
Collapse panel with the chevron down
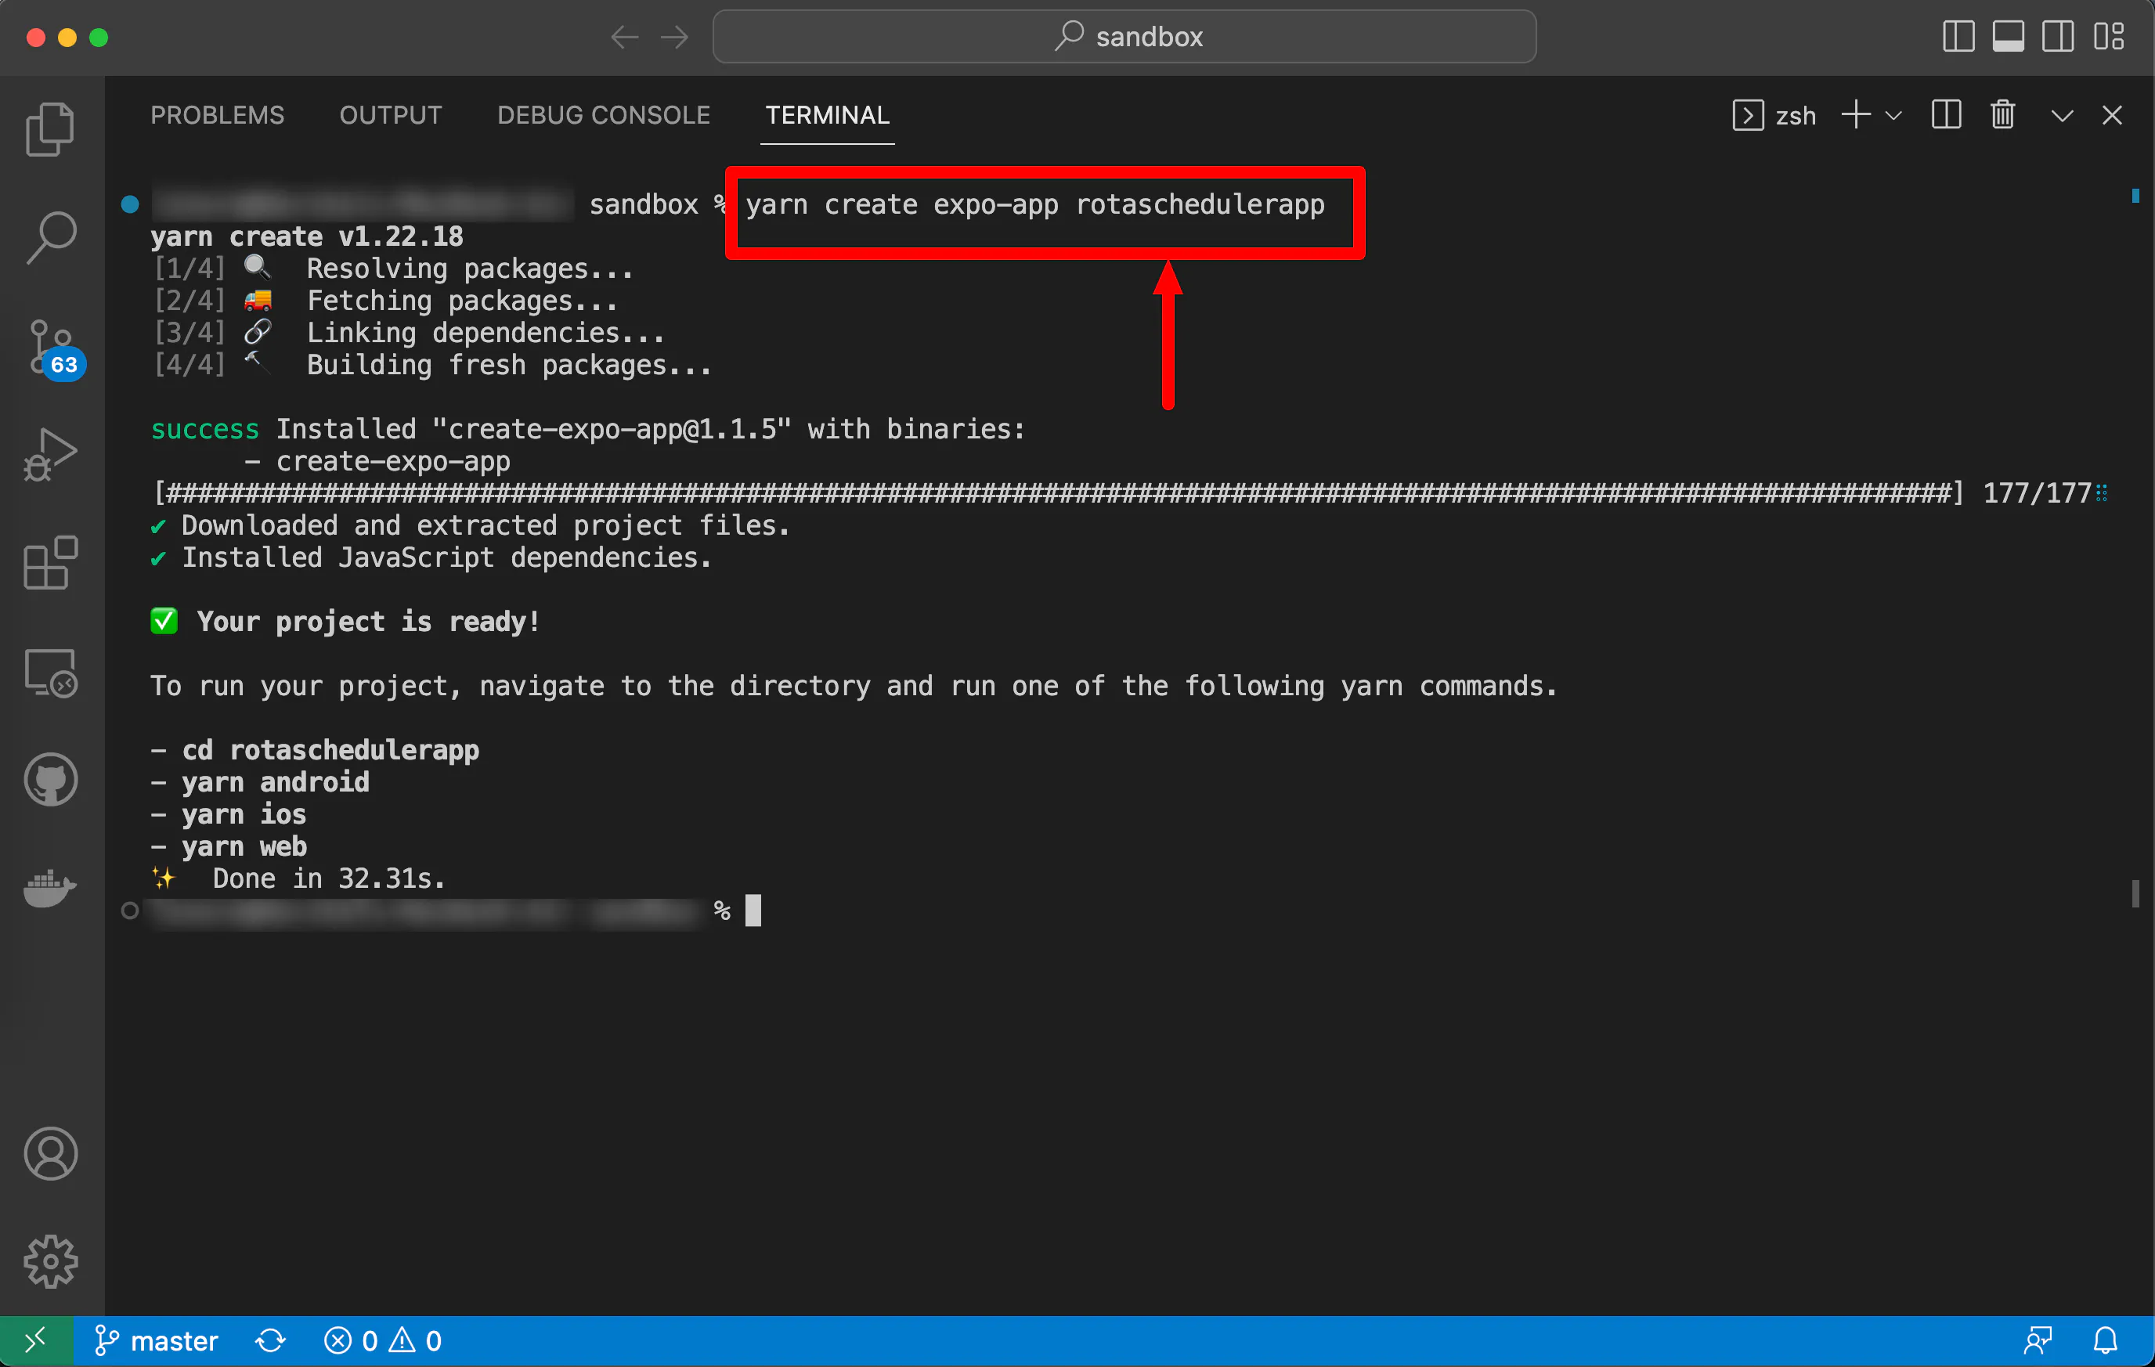(x=2062, y=115)
